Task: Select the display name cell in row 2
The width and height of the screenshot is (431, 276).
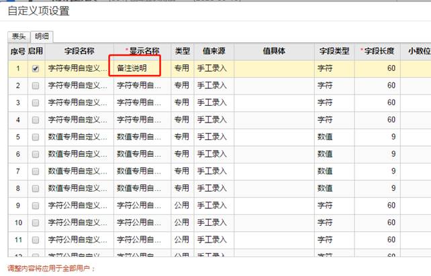Action: click(x=142, y=86)
